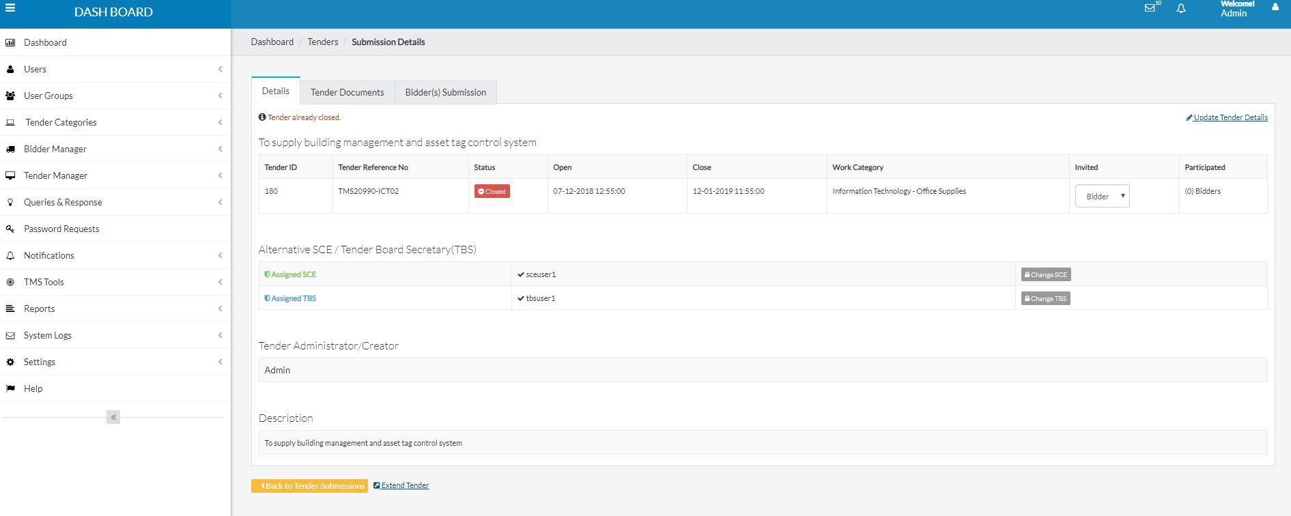The width and height of the screenshot is (1291, 516).
Task: Expand the Tender Categories submenu arrow
Action: coord(220,122)
